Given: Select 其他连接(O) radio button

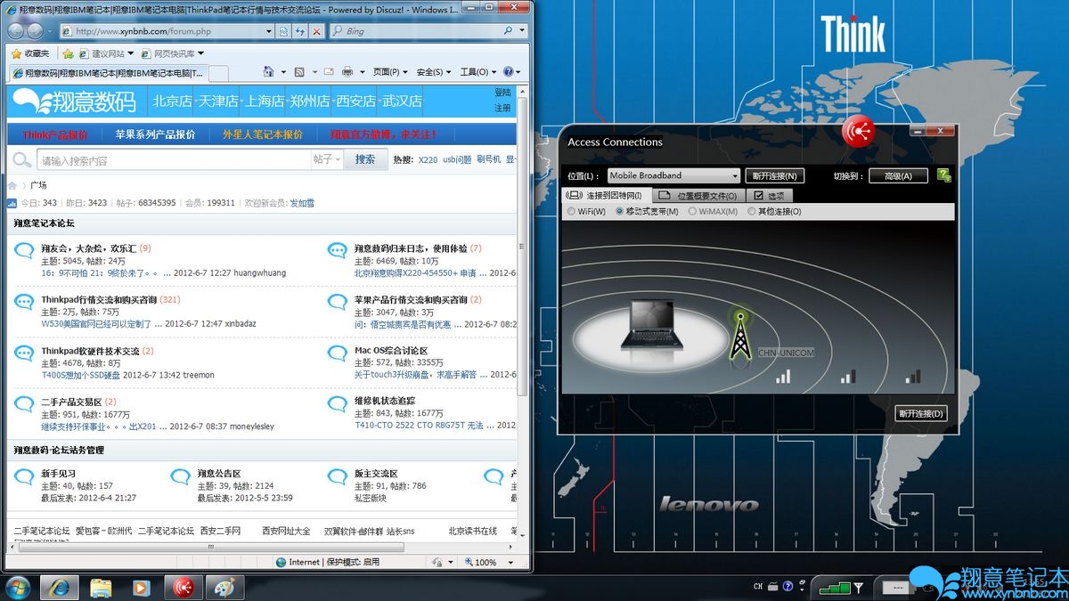Looking at the screenshot, I should pos(752,212).
